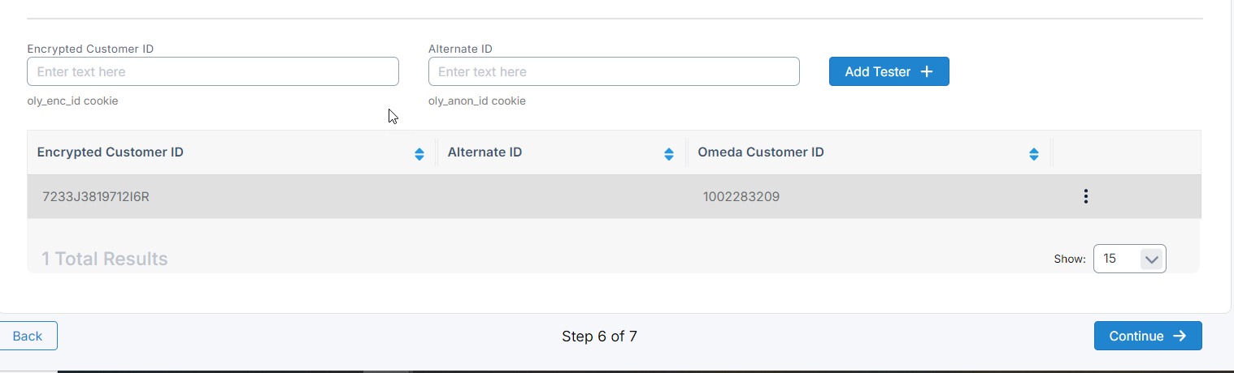Click the Alternate ID column header text
This screenshot has width=1234, height=373.
[484, 152]
